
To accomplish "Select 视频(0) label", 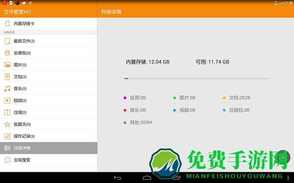I will (x=20, y=101).
